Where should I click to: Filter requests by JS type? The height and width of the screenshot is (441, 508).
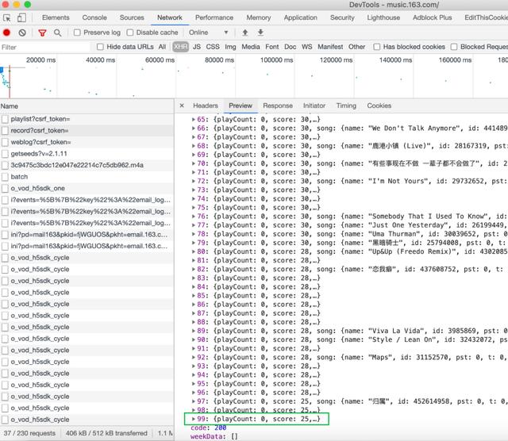coord(197,47)
